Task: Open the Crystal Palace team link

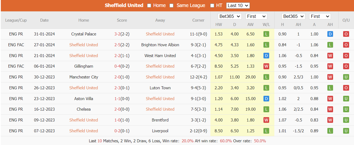Action: click(84, 34)
